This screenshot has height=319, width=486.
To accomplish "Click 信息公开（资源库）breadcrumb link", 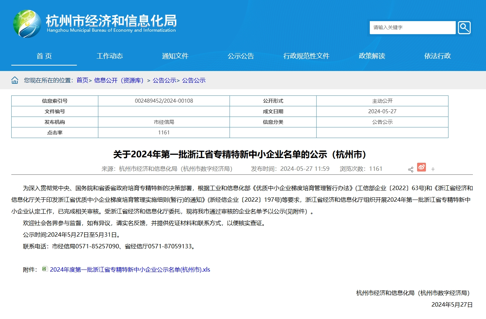I will click(x=119, y=80).
